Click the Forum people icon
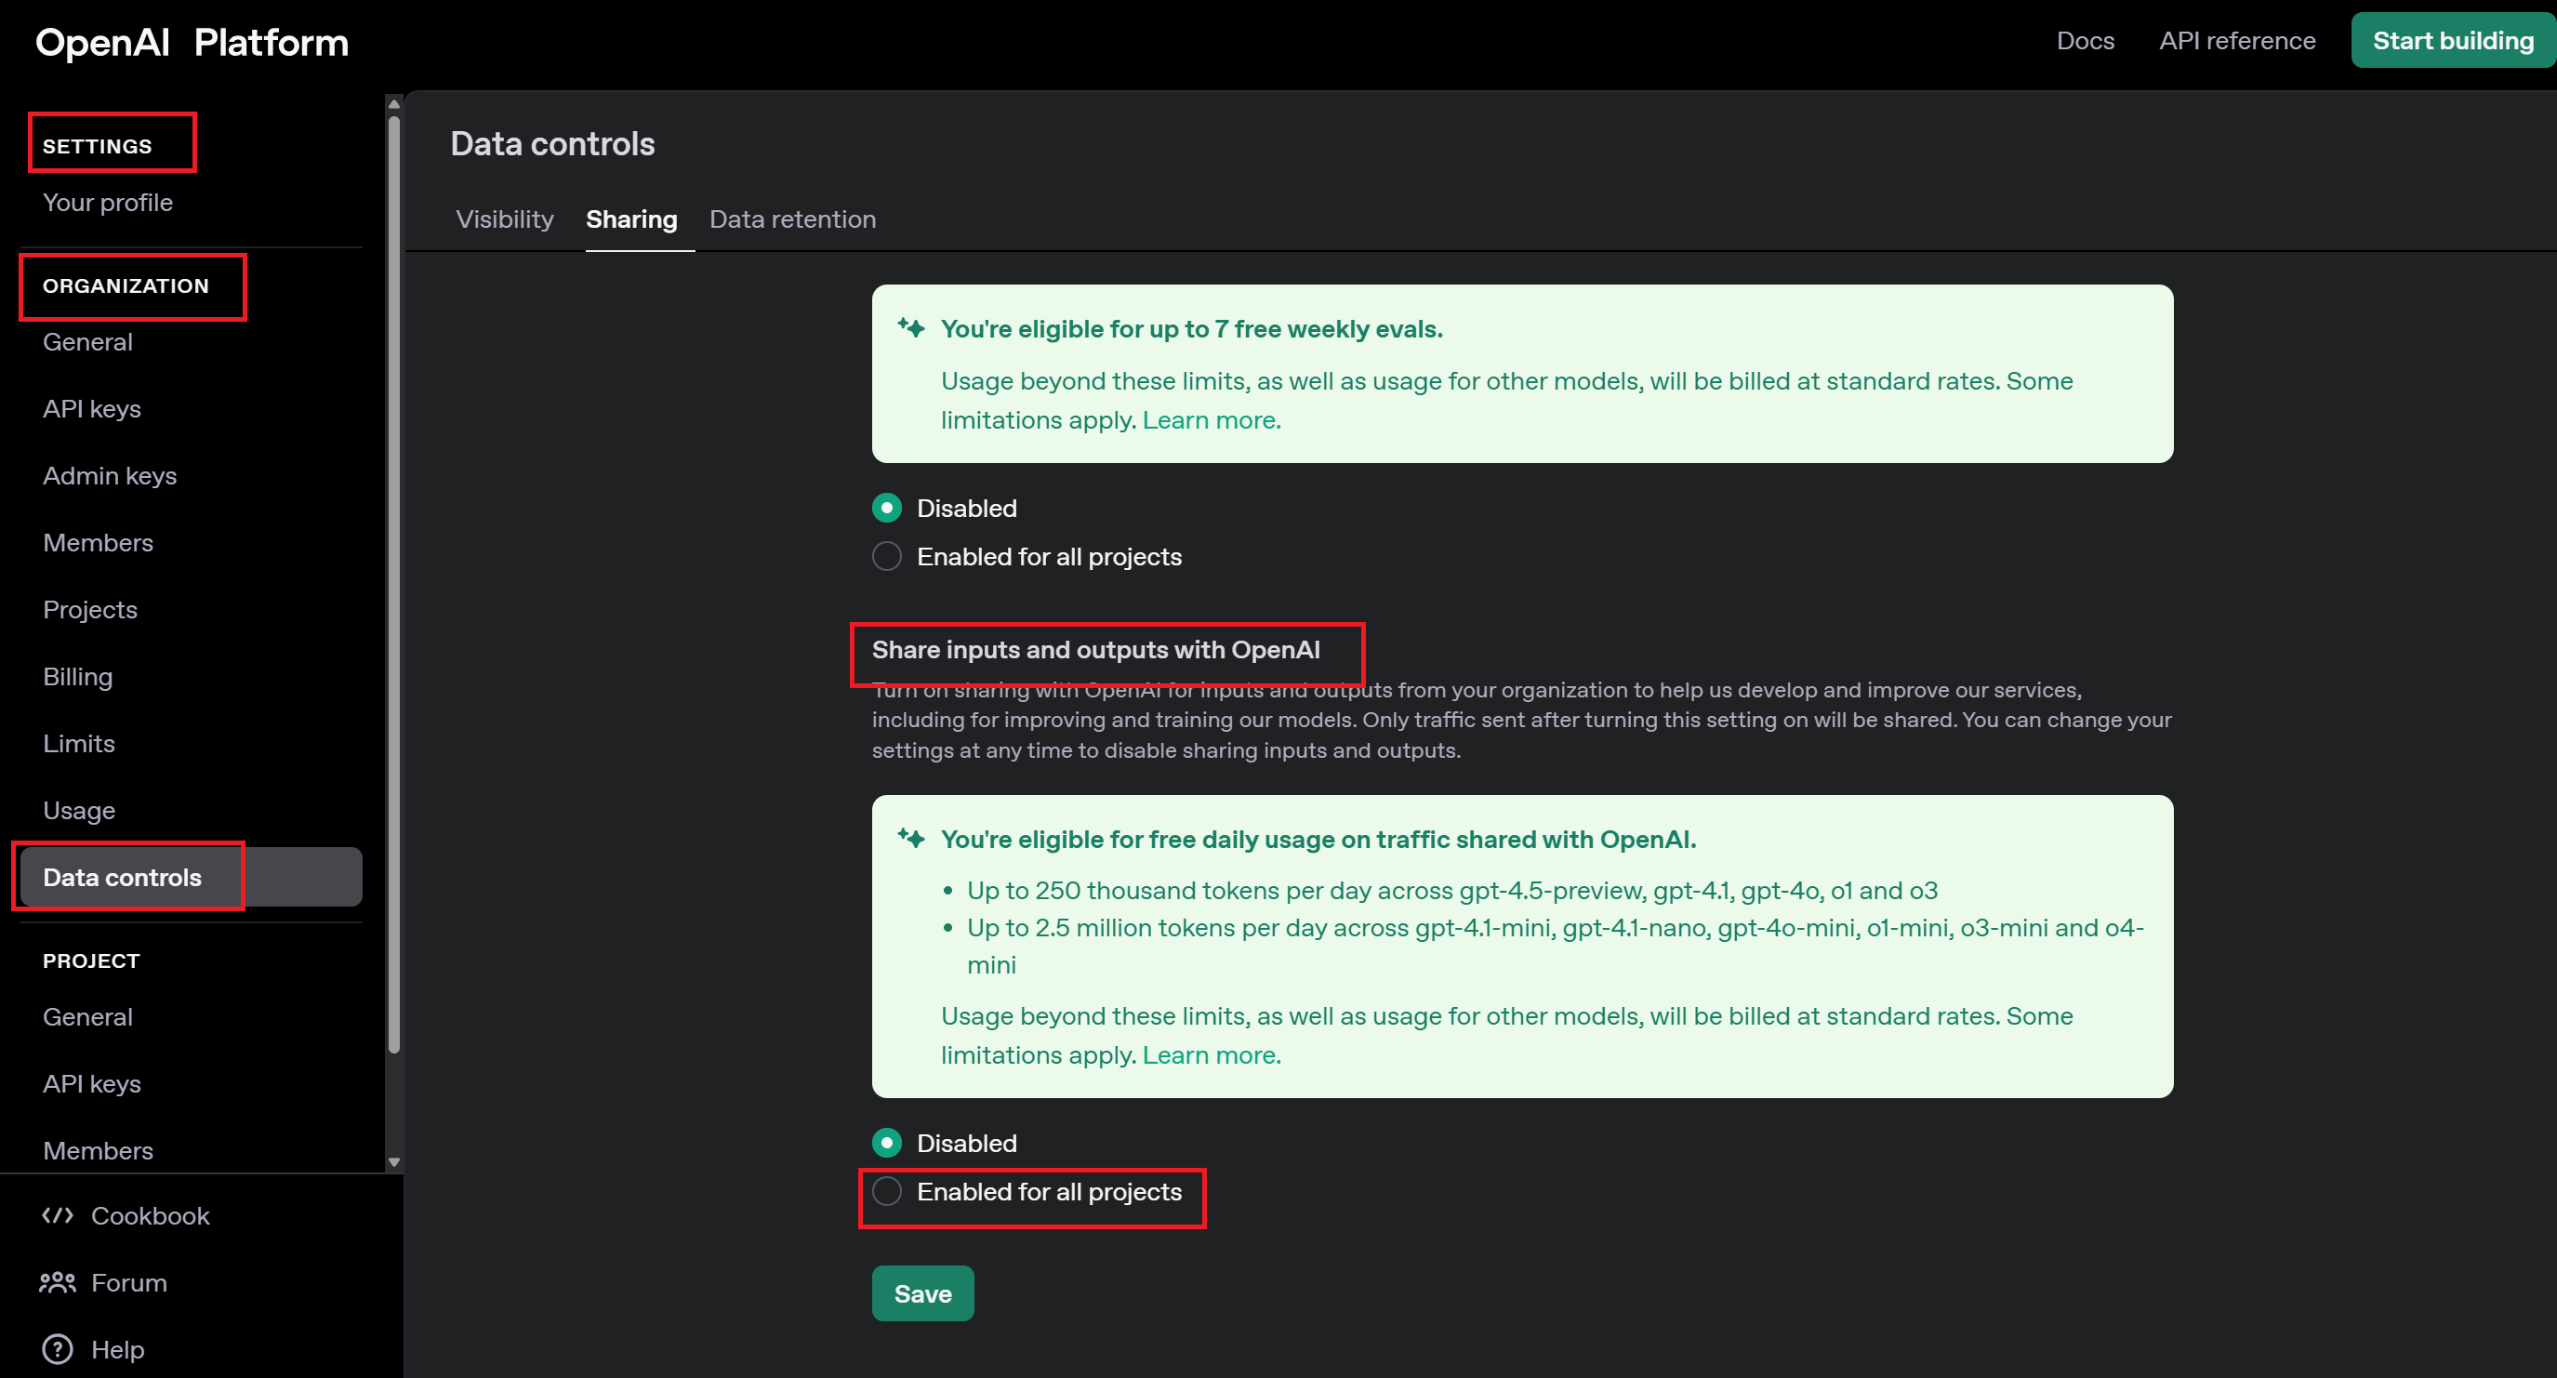This screenshot has width=2557, height=1378. coord(58,1281)
